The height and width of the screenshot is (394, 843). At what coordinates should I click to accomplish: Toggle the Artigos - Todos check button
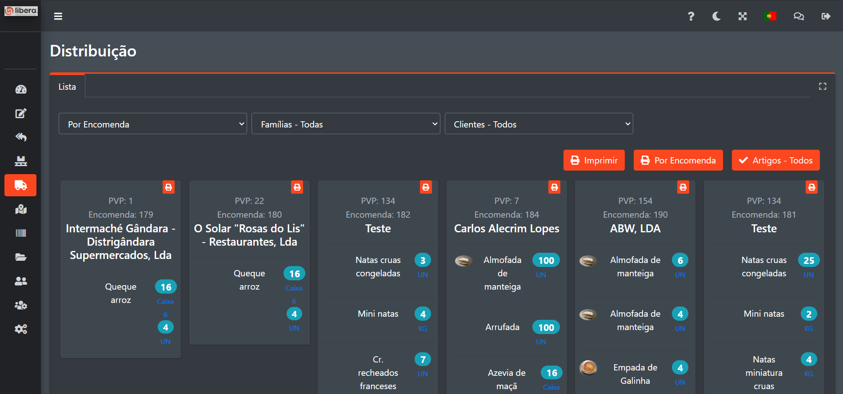point(775,160)
